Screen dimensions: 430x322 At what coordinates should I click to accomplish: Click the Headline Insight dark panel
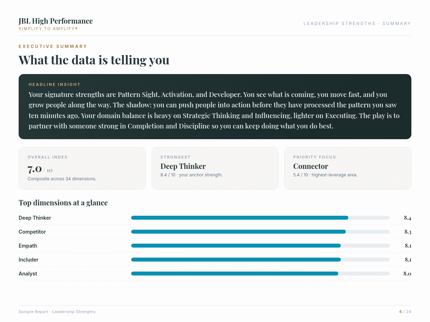point(215,107)
